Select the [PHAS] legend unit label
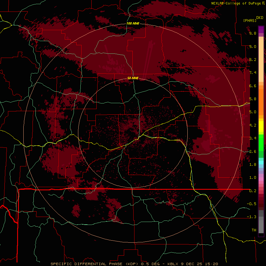266x266 pixels. pos(250,20)
